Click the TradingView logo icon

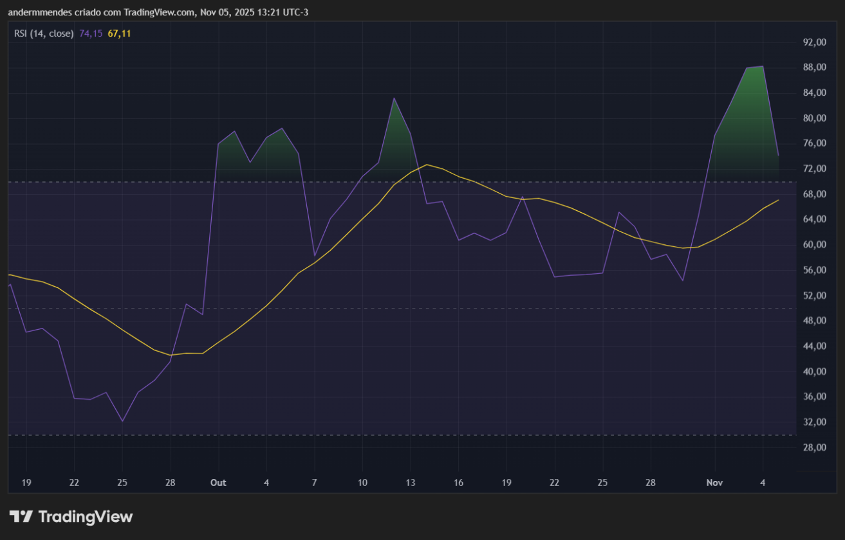tap(21, 516)
